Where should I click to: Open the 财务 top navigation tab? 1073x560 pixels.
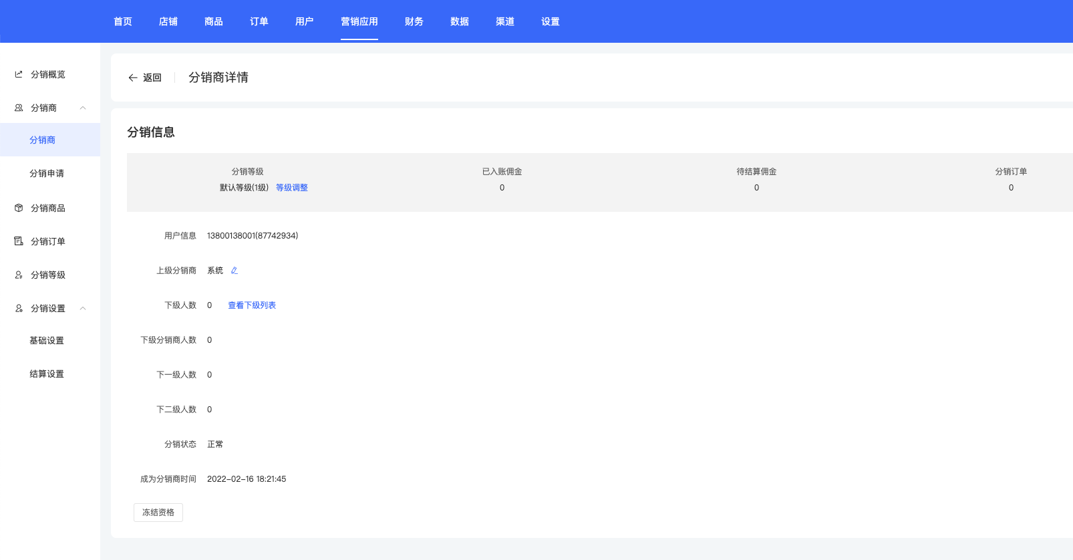click(x=414, y=21)
